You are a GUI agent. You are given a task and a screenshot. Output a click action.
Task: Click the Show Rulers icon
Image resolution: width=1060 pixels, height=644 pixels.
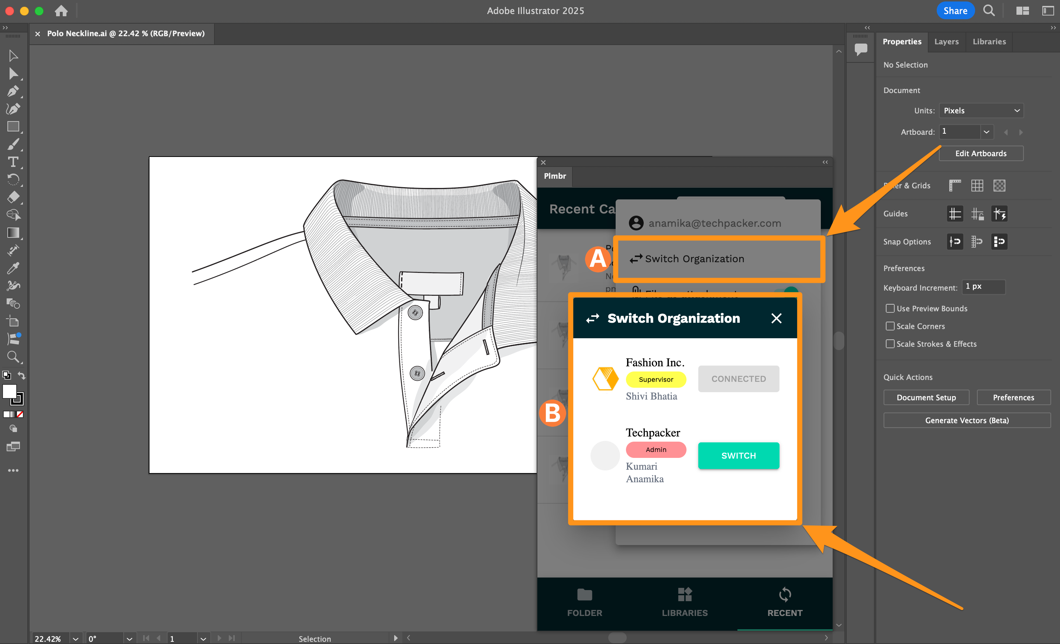tap(954, 185)
